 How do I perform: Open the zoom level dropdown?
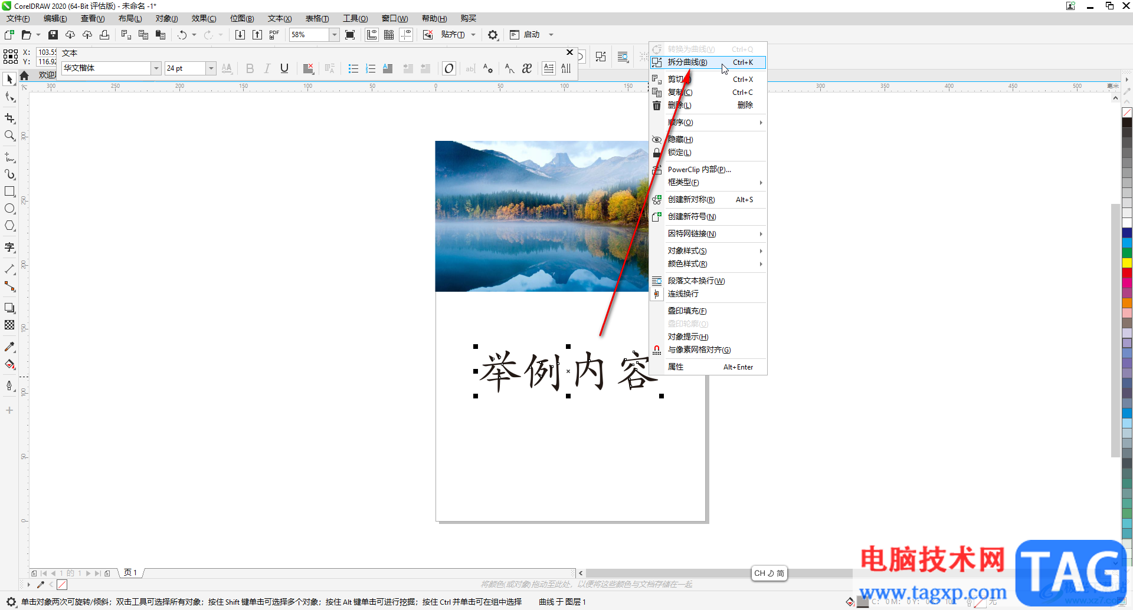coord(334,35)
